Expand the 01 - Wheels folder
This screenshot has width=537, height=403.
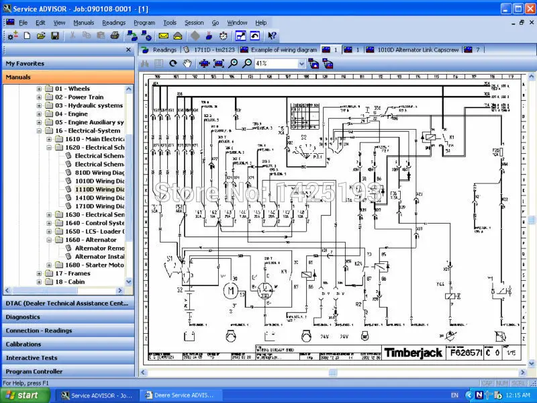[39, 89]
